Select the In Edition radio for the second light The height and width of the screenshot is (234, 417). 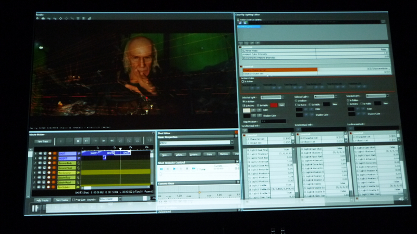point(296,101)
